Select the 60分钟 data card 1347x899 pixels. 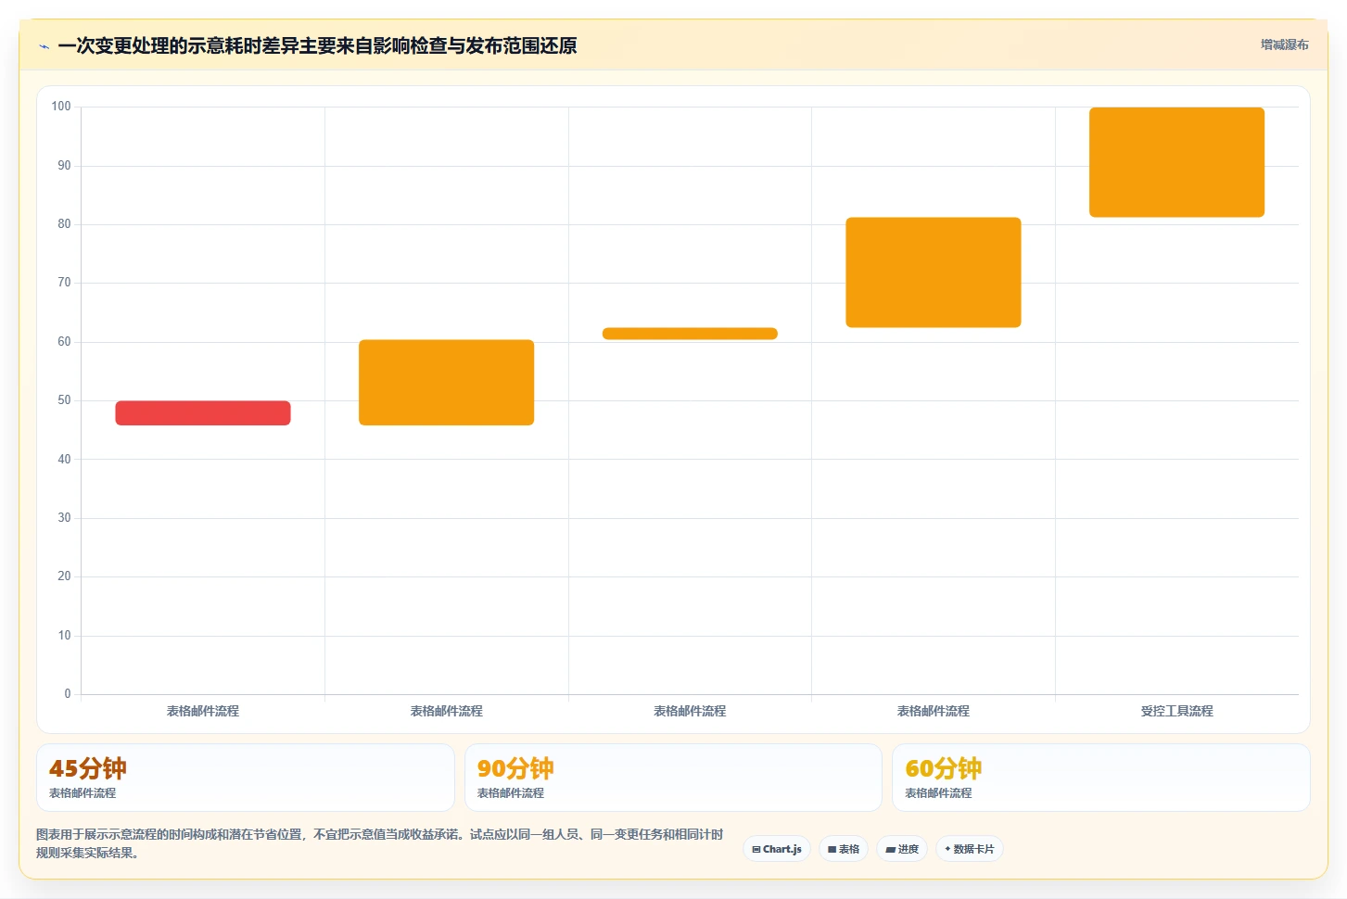[1101, 778]
